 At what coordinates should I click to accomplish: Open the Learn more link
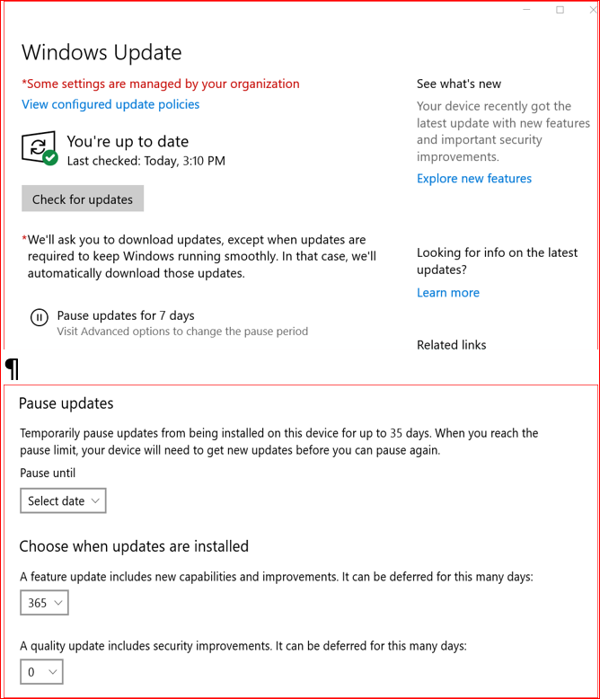tap(448, 293)
